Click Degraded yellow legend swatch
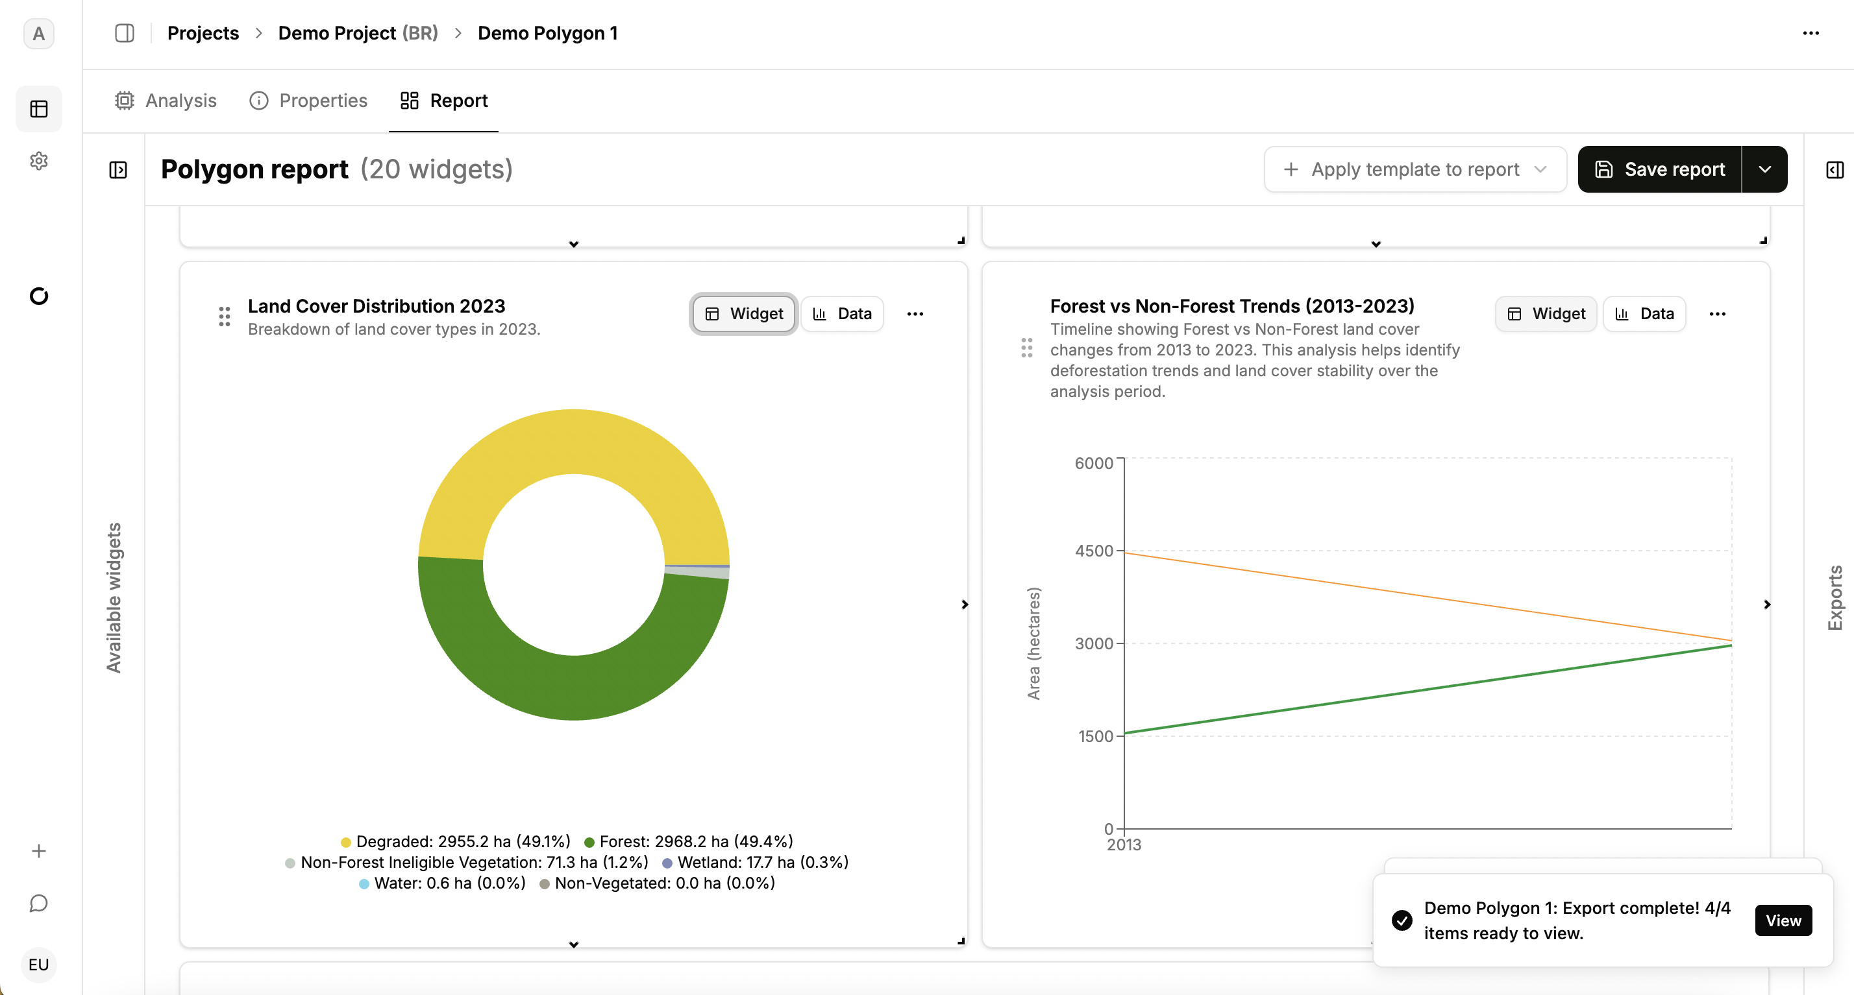The image size is (1854, 995). [x=345, y=842]
